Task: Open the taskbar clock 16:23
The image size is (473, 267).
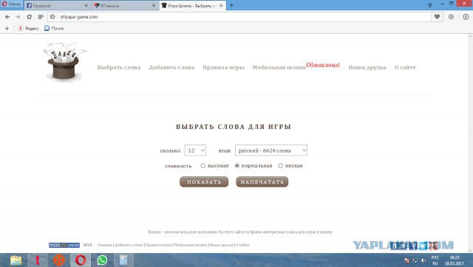Action: click(x=455, y=260)
